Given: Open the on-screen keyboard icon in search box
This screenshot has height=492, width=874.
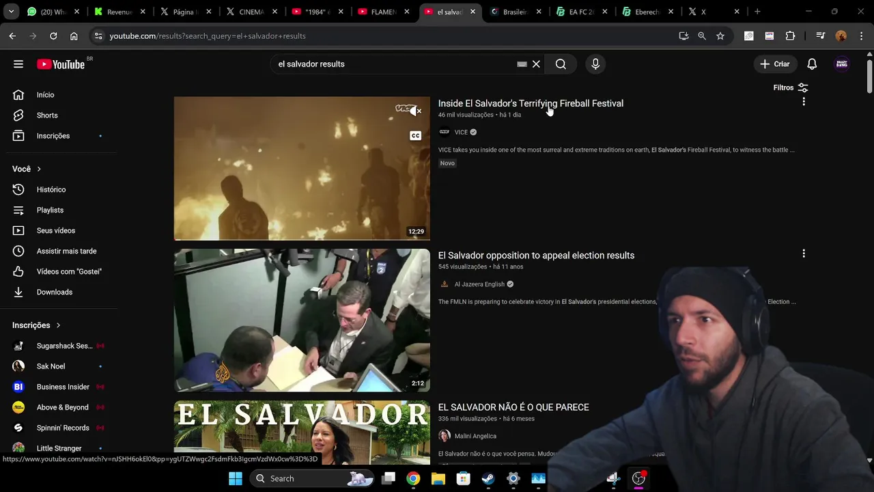Looking at the screenshot, I should coord(522,64).
